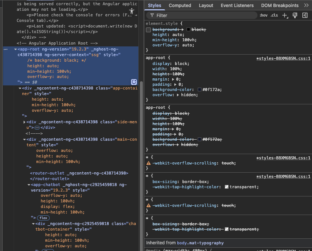The height and width of the screenshot is (251, 312).
Task: Toggle the Computed Styles sidebar panel icon
Action: 305,15
